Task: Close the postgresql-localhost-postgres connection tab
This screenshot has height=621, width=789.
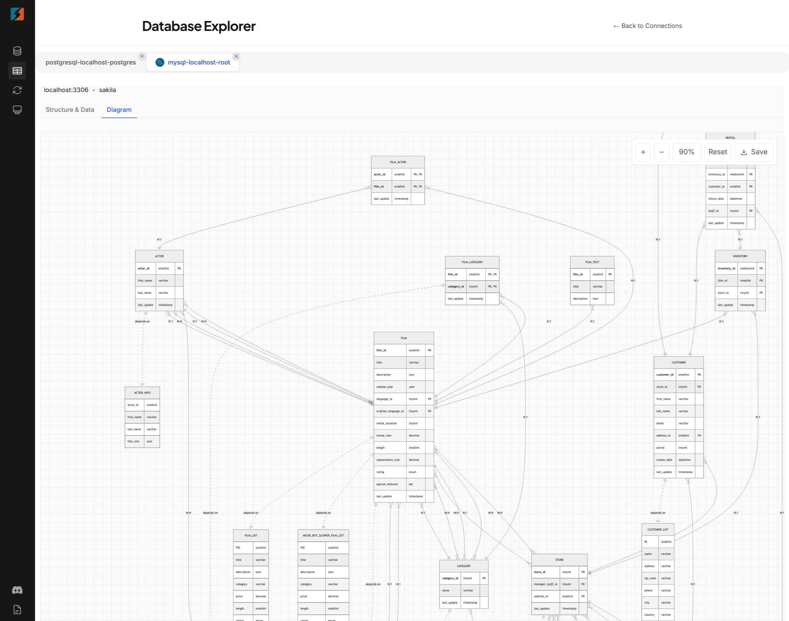Action: [142, 56]
